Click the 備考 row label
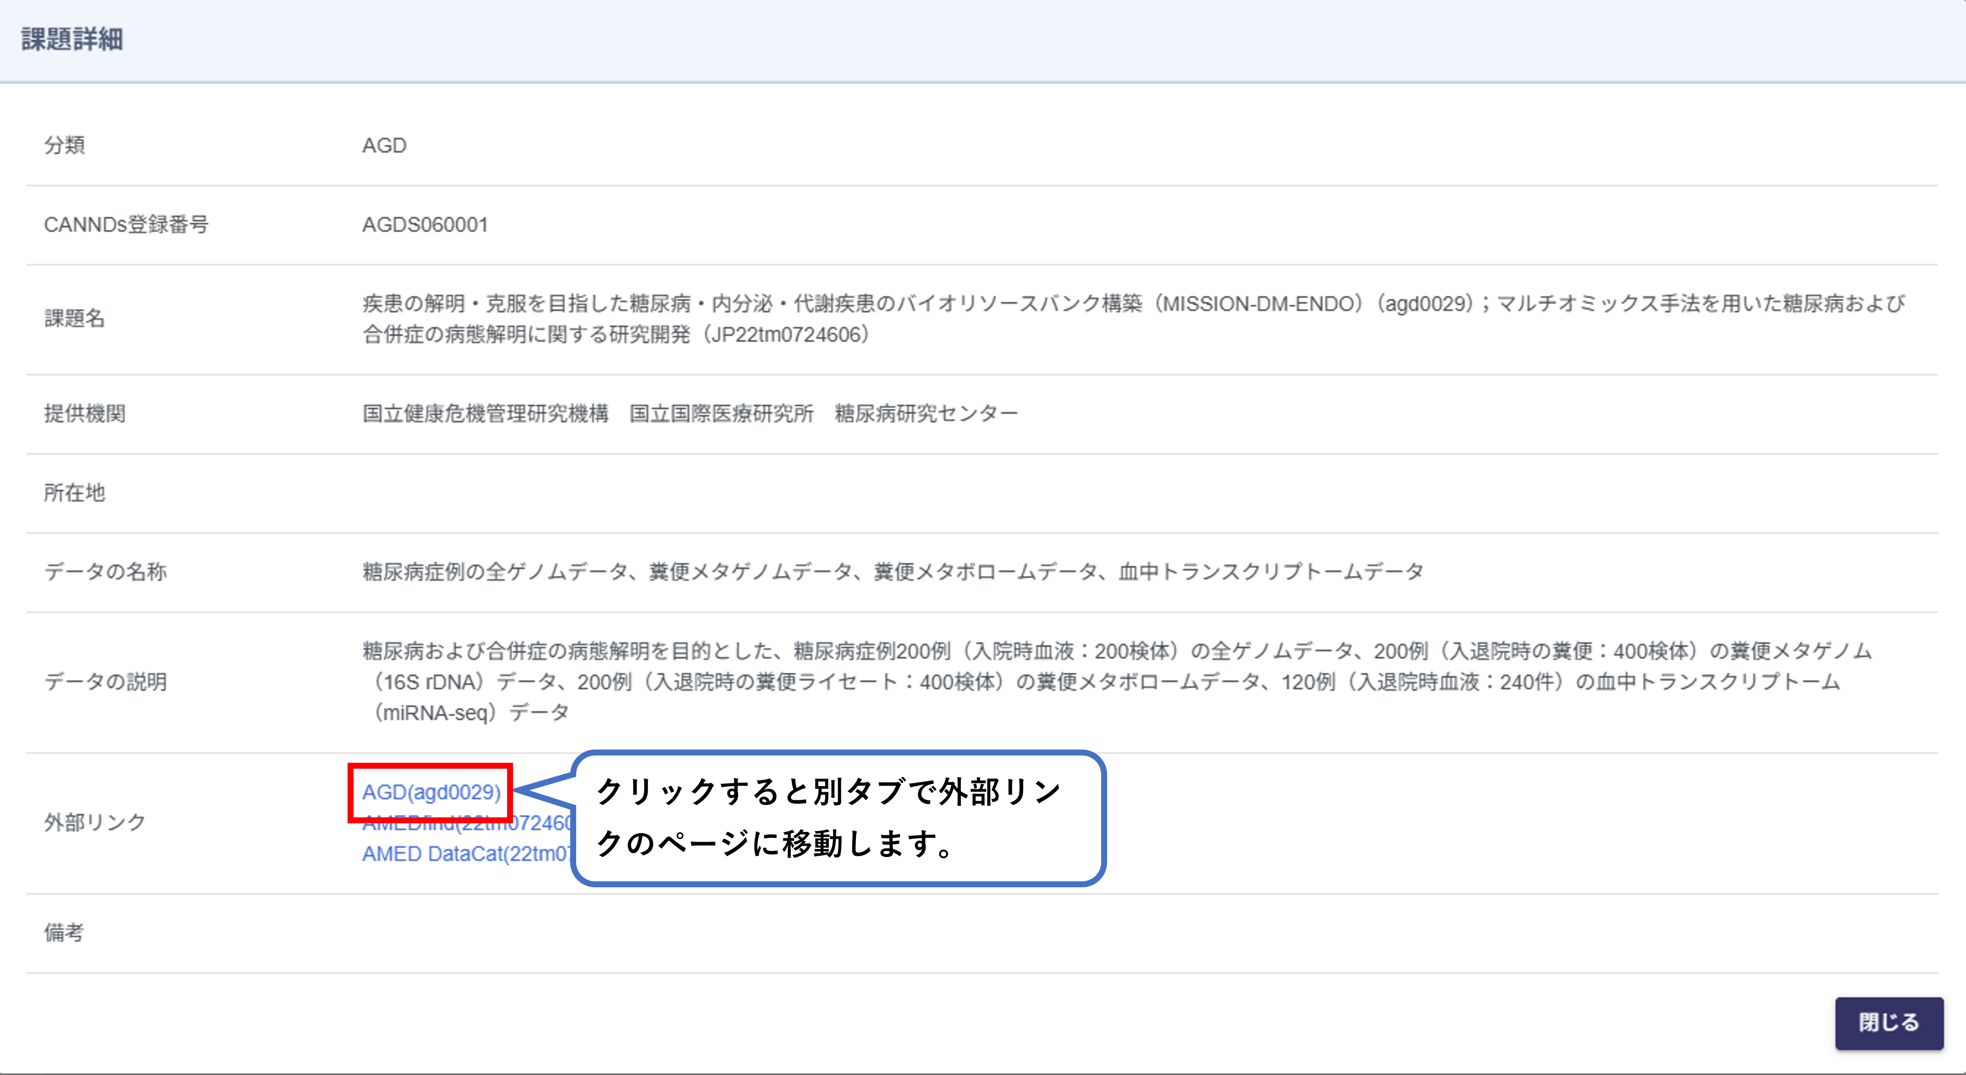1966x1075 pixels. 64,932
